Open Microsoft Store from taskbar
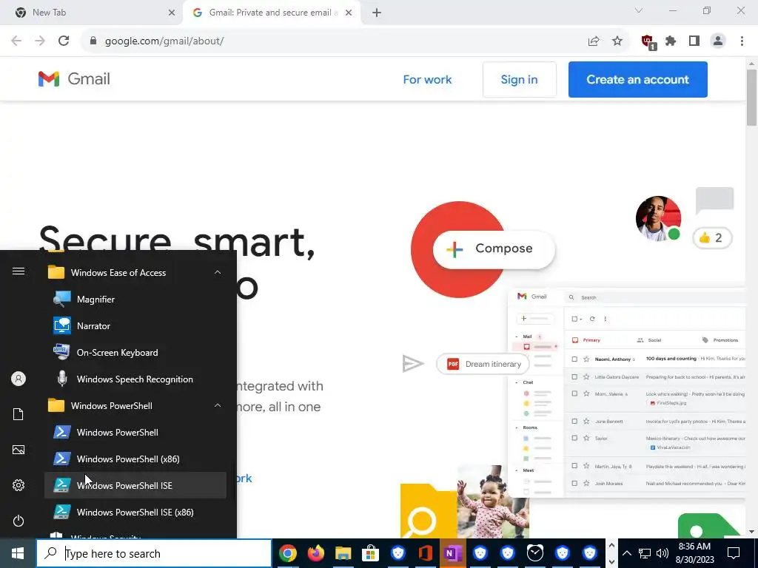Screen dimensions: 758x568 click(x=371, y=553)
